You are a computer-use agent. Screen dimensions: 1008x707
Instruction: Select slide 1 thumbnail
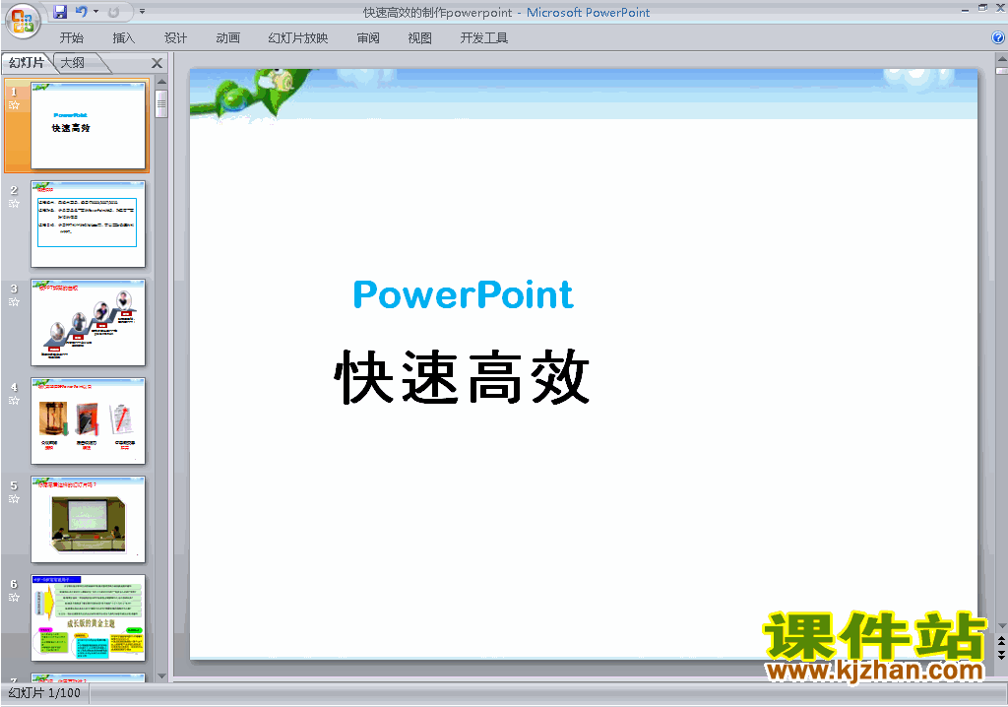coord(88,126)
